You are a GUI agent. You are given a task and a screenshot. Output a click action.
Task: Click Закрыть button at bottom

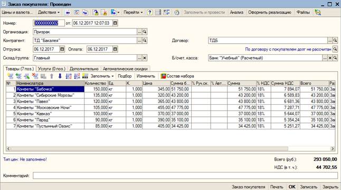[x=330, y=187]
